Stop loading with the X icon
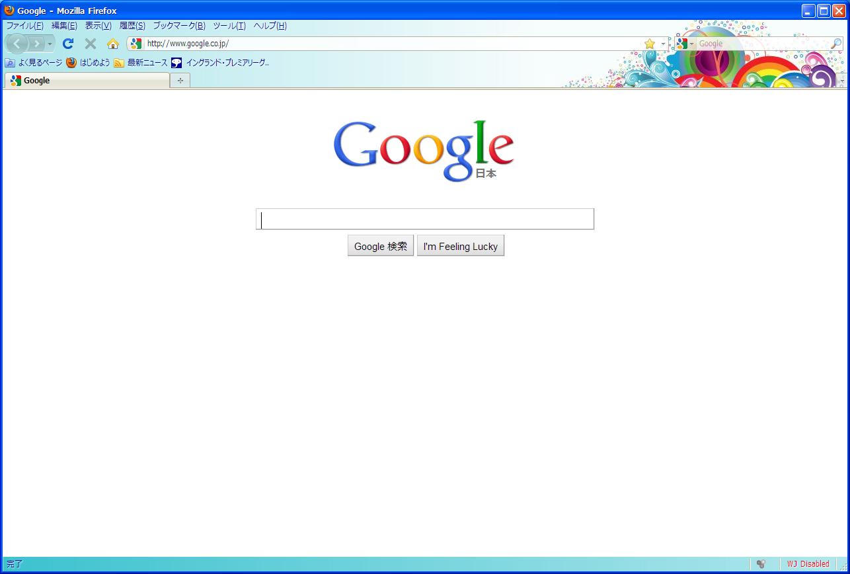 click(91, 44)
